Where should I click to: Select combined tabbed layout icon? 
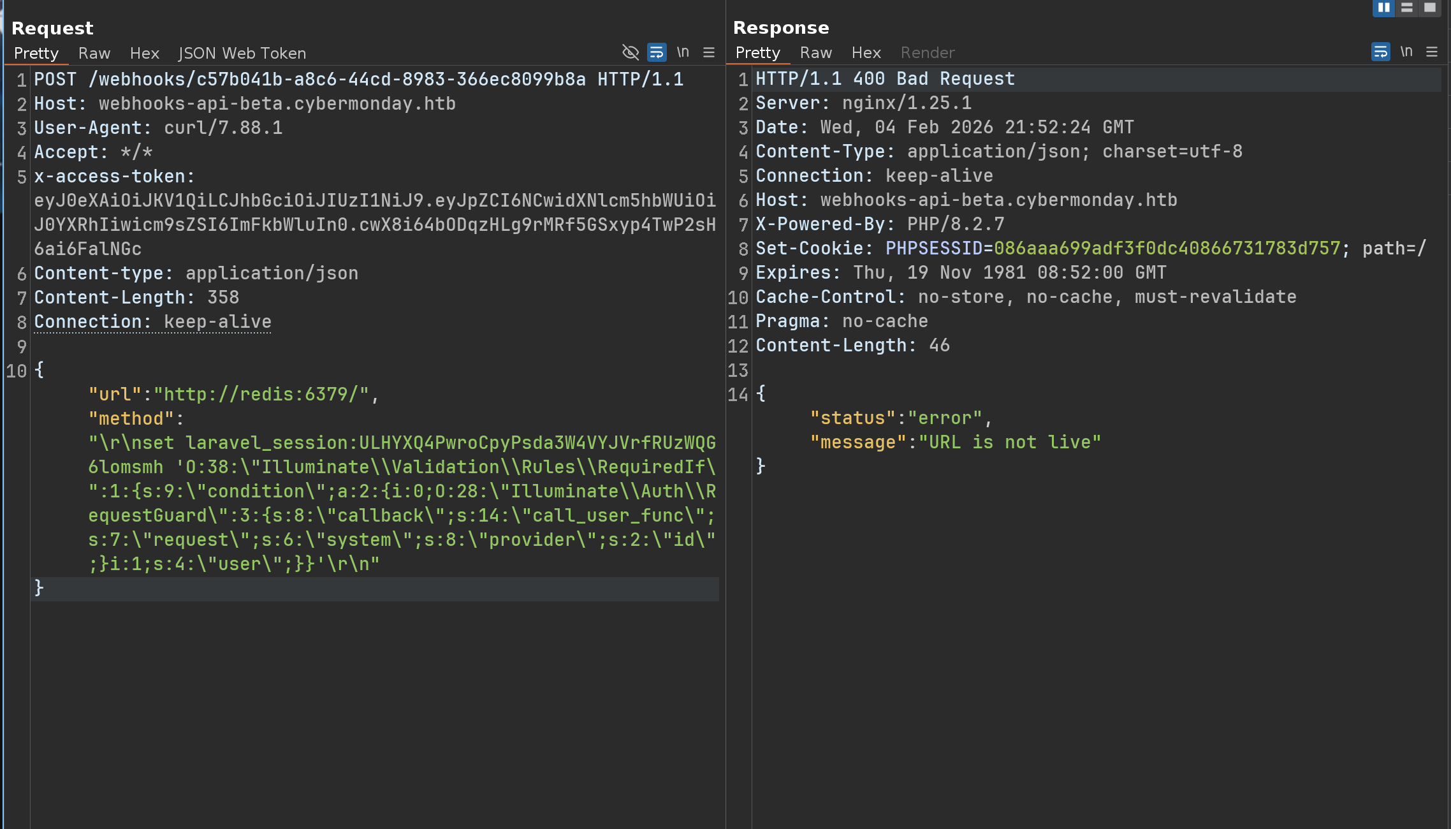(x=1430, y=8)
